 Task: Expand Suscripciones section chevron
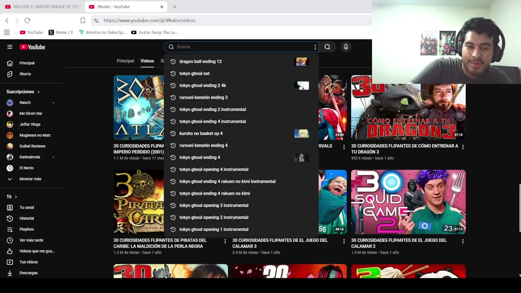(x=38, y=92)
